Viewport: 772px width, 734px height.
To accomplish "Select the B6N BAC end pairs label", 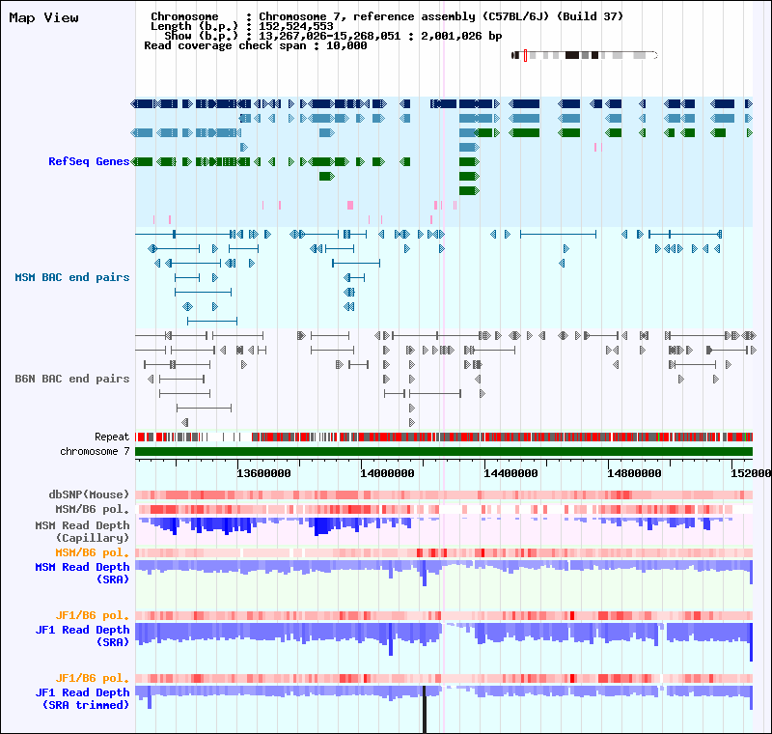I will 72,379.
